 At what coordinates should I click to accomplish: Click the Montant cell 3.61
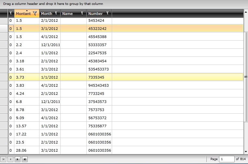click(27, 69)
